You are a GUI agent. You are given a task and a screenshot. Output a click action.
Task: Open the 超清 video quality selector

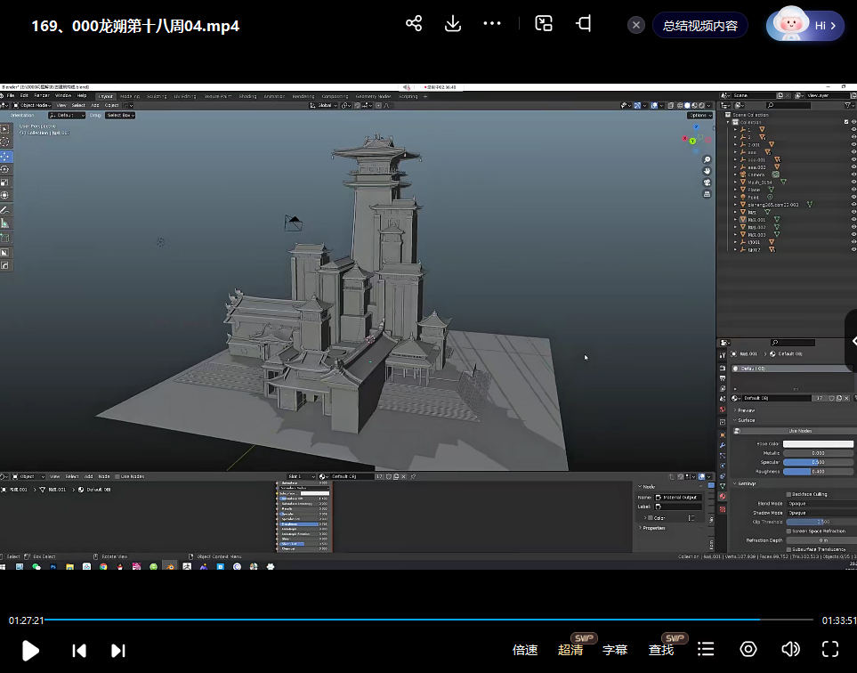pyautogui.click(x=570, y=650)
